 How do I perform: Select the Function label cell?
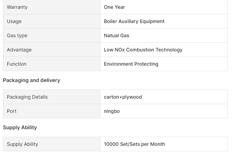coord(17,64)
